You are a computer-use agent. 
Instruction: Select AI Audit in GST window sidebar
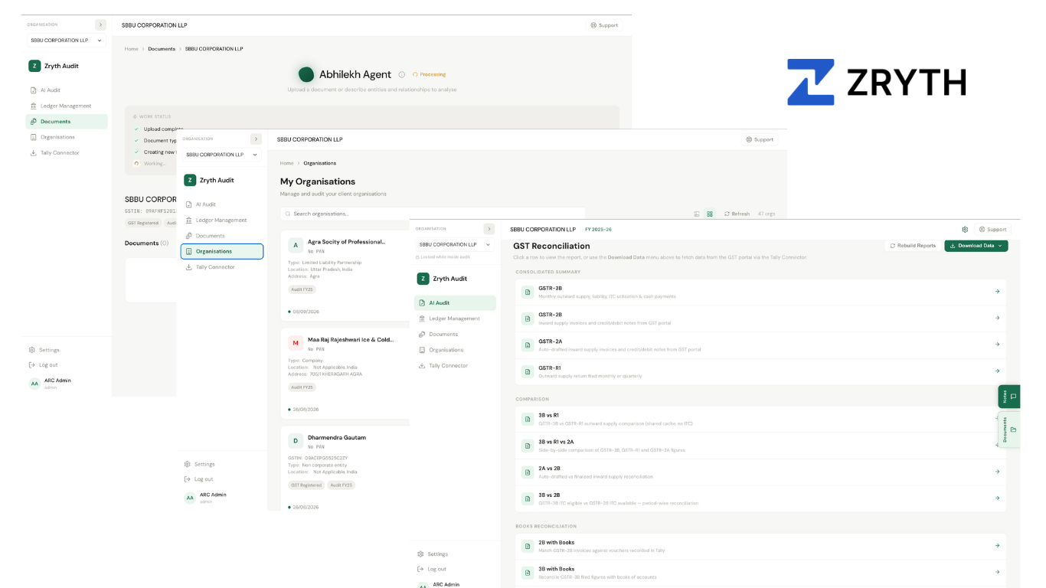pyautogui.click(x=455, y=303)
